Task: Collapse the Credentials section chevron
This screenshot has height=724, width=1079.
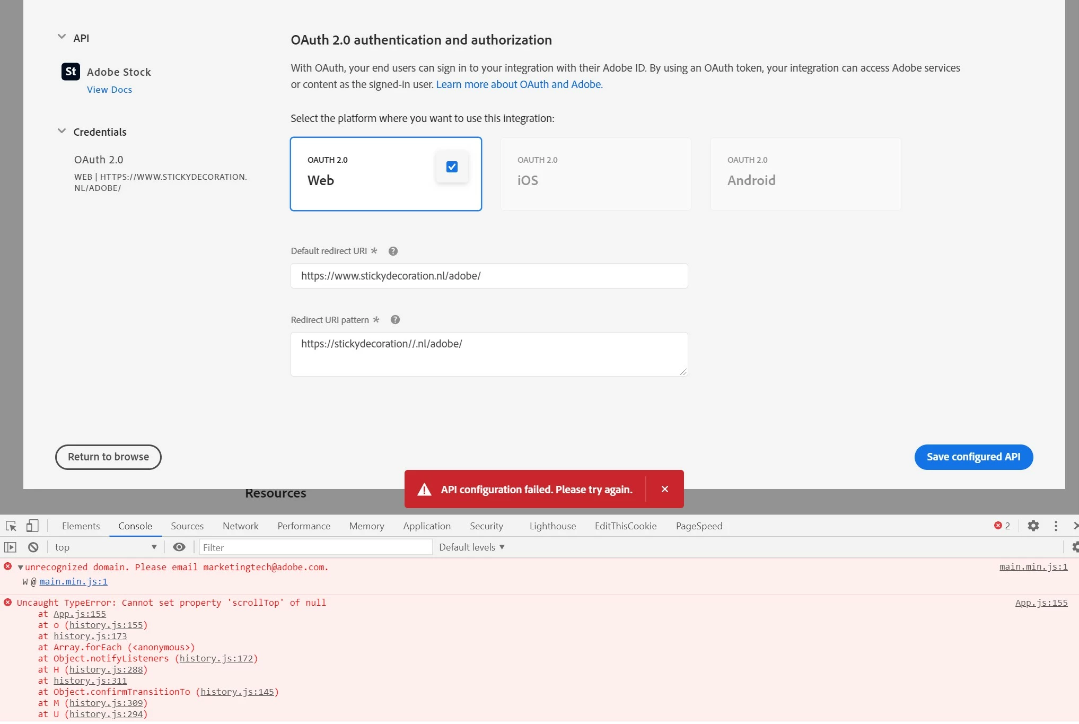Action: [62, 131]
